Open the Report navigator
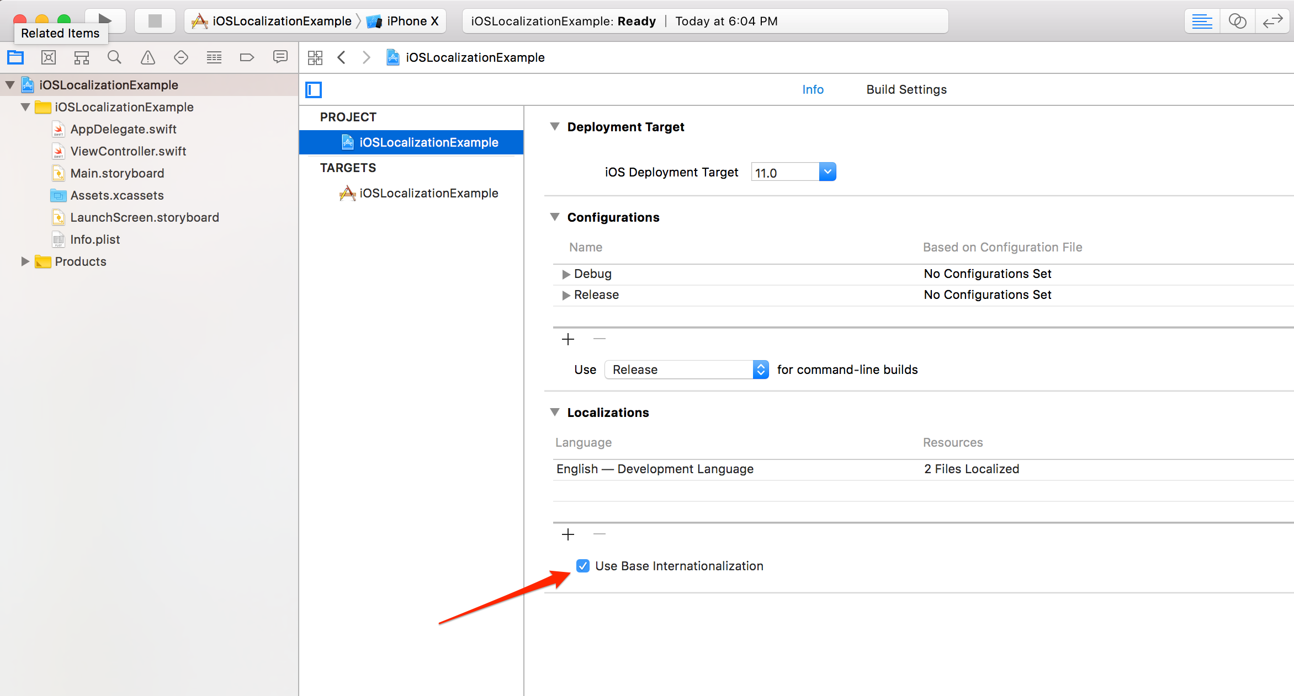This screenshot has width=1294, height=696. pyautogui.click(x=280, y=57)
